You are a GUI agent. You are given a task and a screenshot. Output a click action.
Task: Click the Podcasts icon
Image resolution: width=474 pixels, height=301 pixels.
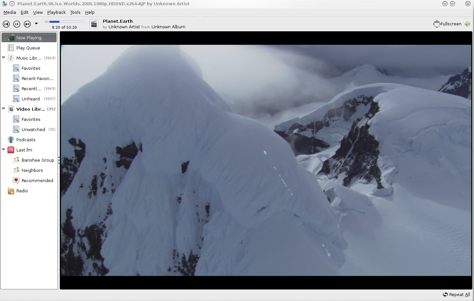tap(11, 140)
